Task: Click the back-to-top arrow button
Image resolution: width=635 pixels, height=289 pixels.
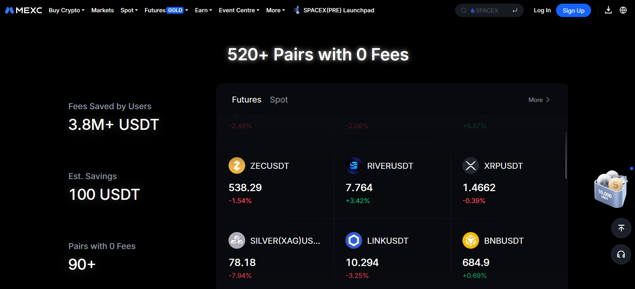Action: (x=621, y=228)
